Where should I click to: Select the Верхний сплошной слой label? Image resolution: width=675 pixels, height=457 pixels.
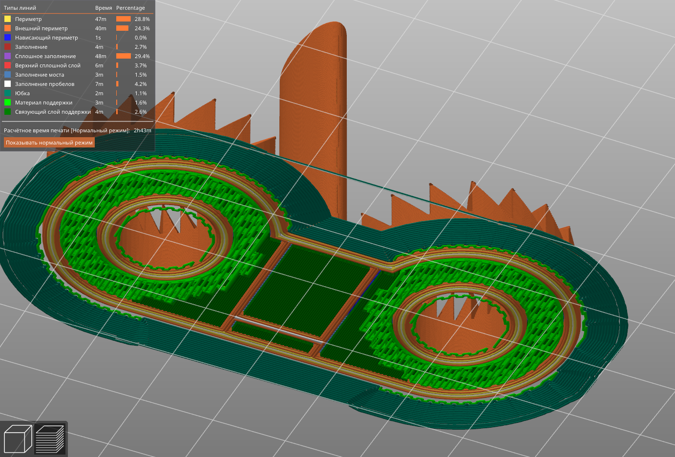tap(48, 65)
